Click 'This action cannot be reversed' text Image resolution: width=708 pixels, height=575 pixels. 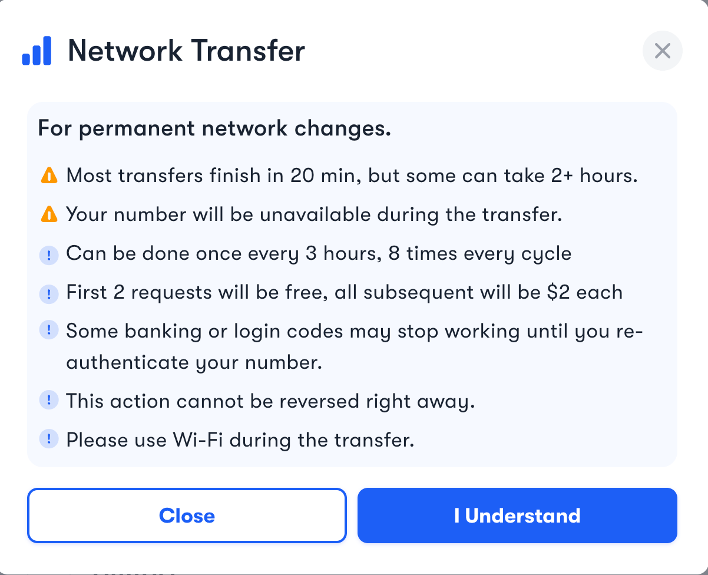tap(270, 401)
